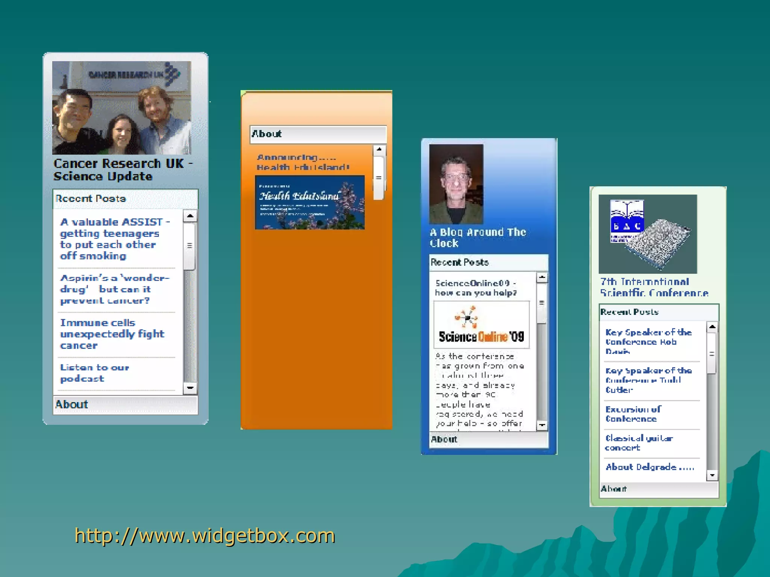Open the About tab in orange widget

318,134
